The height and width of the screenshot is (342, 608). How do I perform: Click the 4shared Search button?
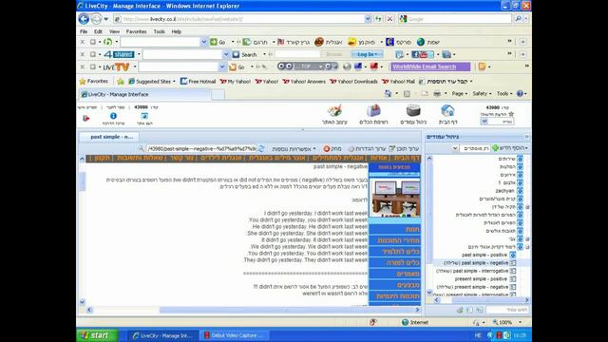click(245, 55)
